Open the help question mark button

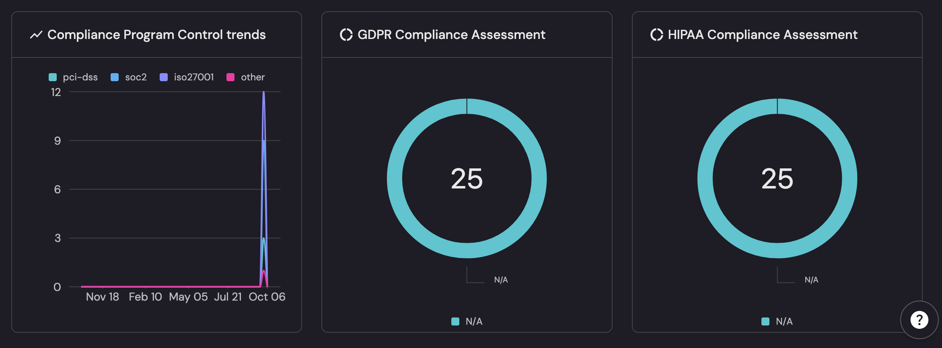point(919,320)
